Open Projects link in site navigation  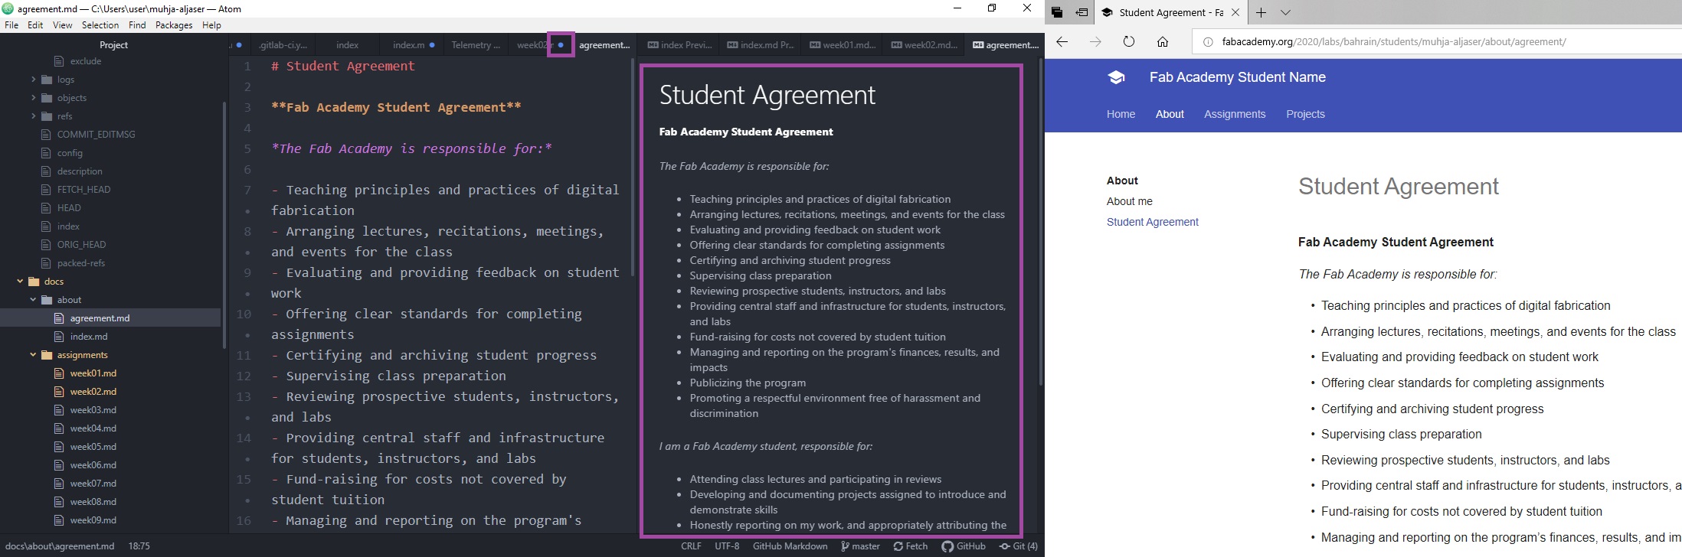point(1305,114)
